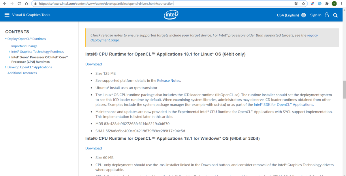
Task: Open the globe language selector icon
Action: click(x=304, y=15)
